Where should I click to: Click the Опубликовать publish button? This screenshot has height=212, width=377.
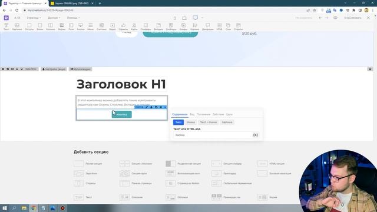pyautogui.click(x=352, y=18)
